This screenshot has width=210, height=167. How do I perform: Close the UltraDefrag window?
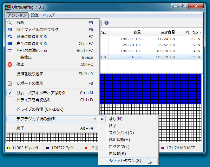click(x=196, y=6)
